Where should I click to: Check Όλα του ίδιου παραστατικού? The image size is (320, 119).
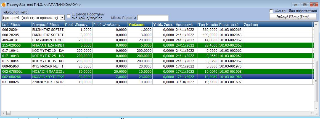[x=271, y=11]
